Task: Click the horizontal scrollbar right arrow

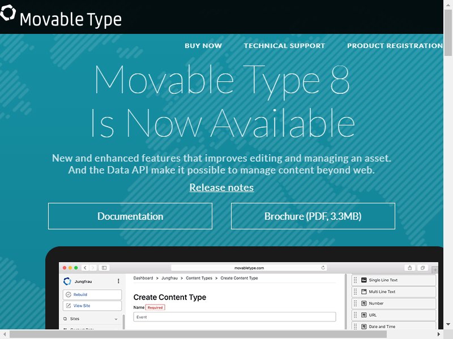Action: click(439, 334)
